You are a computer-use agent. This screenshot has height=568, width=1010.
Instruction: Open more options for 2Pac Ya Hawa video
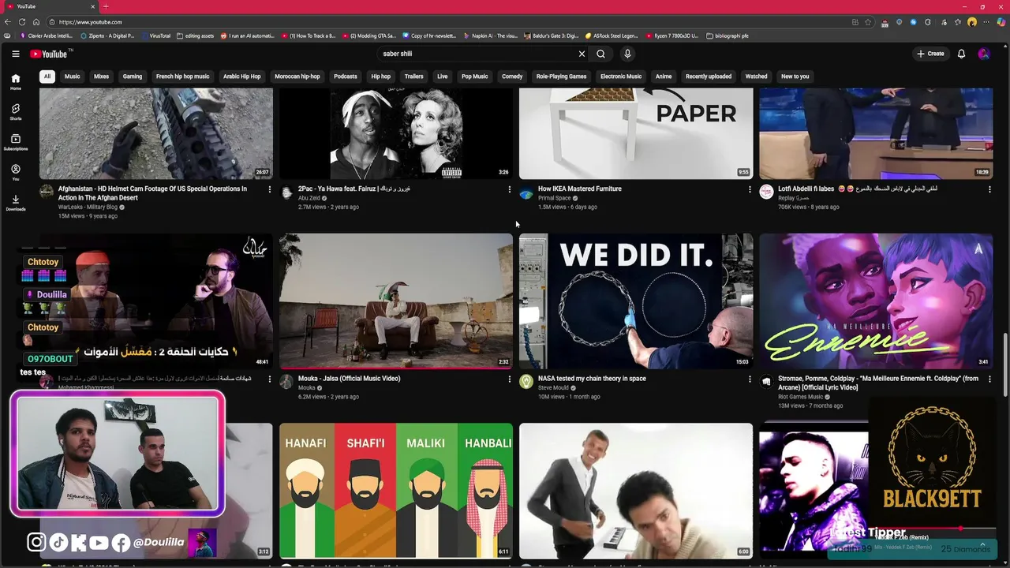pos(509,189)
